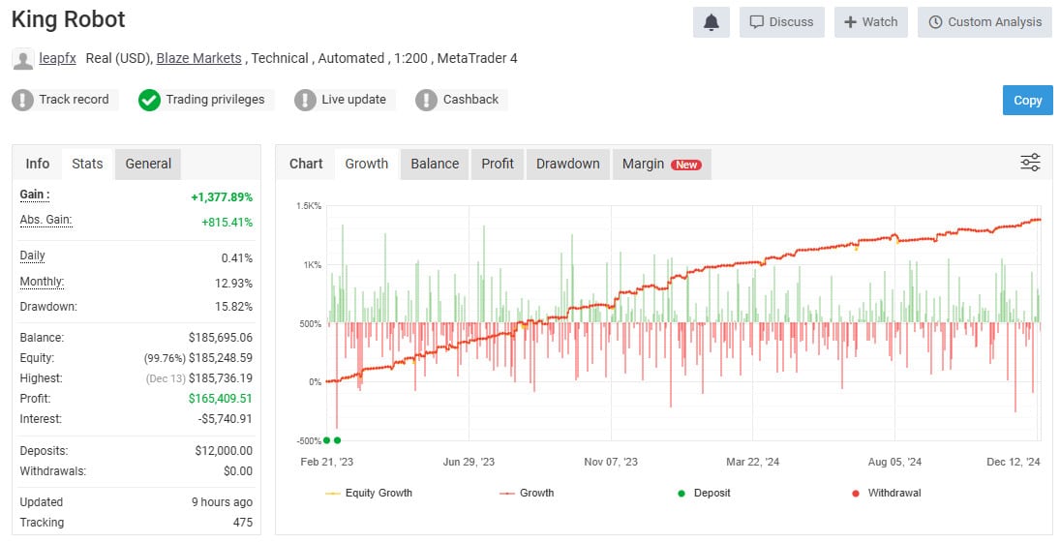
Task: Switch to the General info tab
Action: coord(148,164)
